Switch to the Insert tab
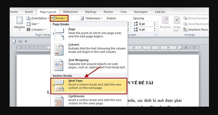 (x=29, y=12)
